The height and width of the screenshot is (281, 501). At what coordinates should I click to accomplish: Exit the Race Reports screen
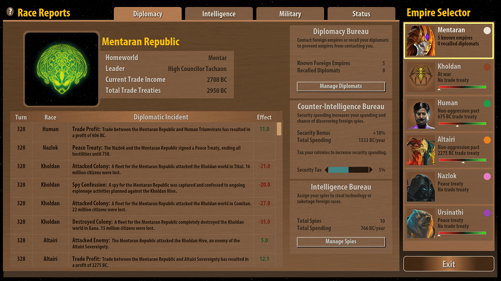(x=449, y=264)
